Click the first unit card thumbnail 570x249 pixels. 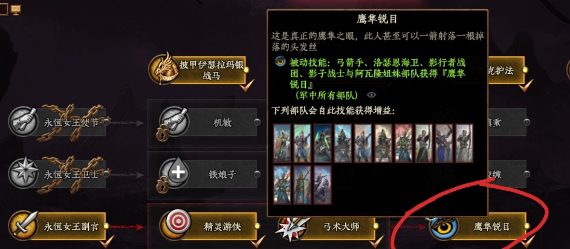pos(282,143)
